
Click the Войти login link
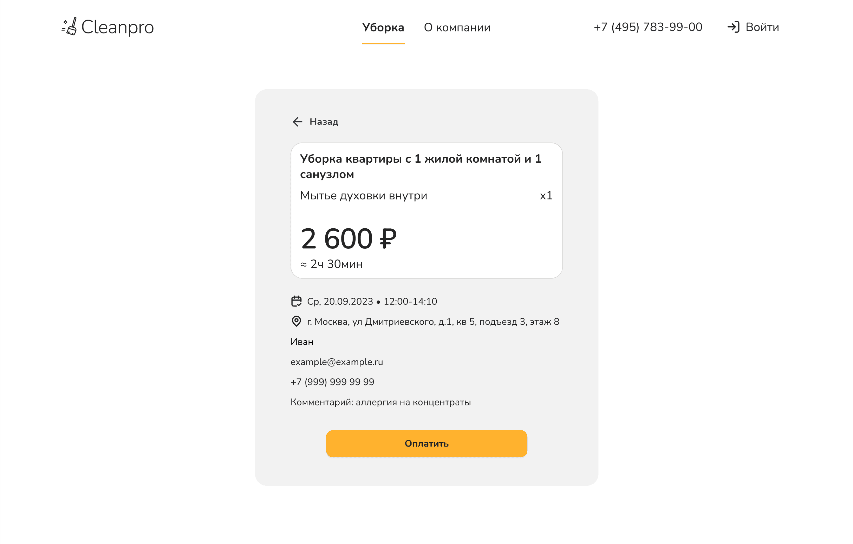(762, 27)
